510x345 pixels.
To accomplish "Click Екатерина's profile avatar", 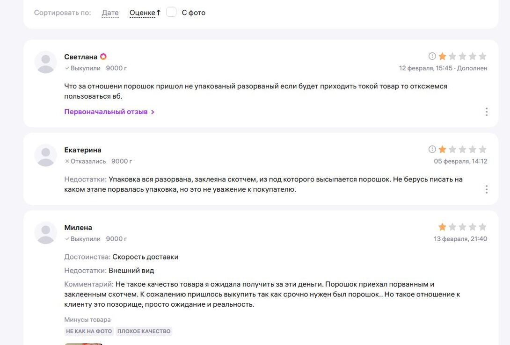I will click(x=46, y=156).
